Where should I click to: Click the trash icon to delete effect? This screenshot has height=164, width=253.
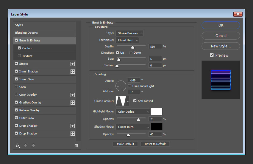point(76,146)
